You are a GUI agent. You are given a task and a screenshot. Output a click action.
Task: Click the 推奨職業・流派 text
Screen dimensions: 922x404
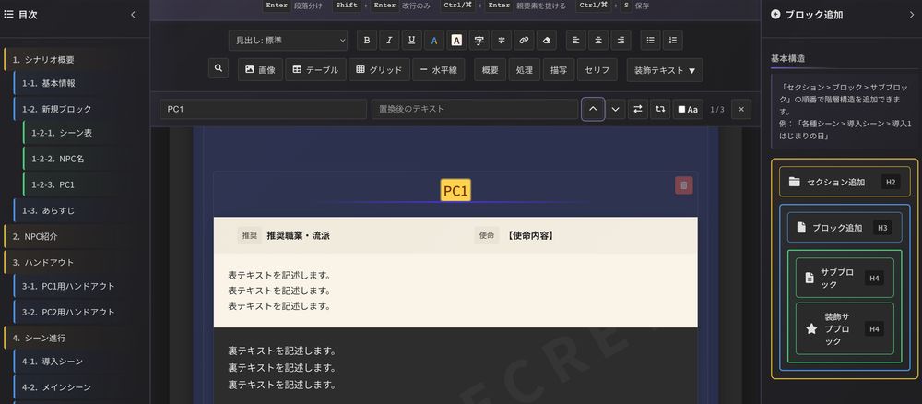click(x=298, y=236)
